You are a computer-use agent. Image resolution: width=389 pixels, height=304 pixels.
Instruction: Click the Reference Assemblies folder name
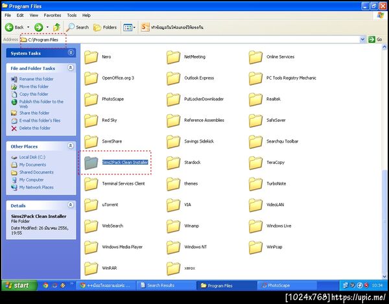tap(204, 121)
